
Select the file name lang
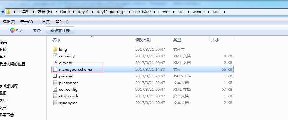click(x=63, y=50)
